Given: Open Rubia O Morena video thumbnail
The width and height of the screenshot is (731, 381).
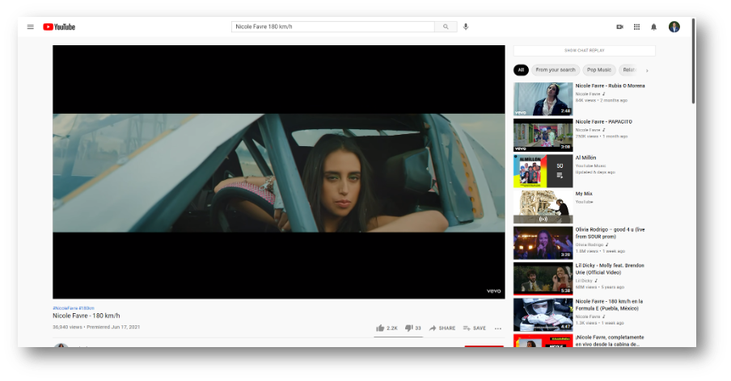Looking at the screenshot, I should (543, 99).
